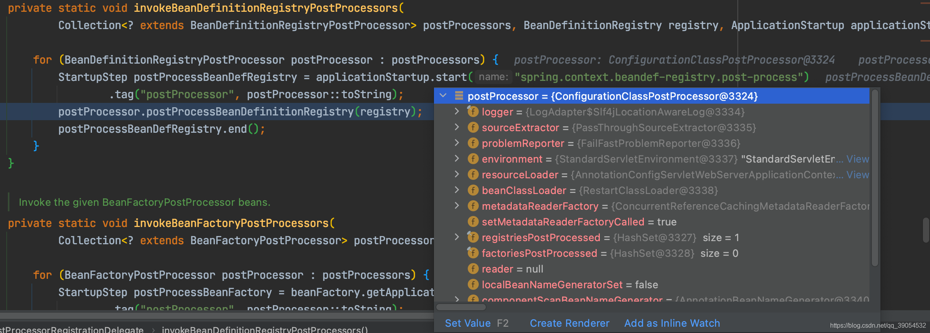Click the sourceExtractor field icon
The height and width of the screenshot is (333, 930).
pyautogui.click(x=473, y=127)
